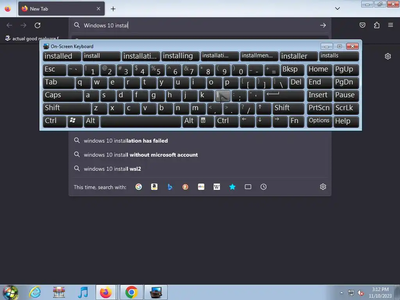This screenshot has height=300, width=400.
Task: Open the list all tabs chevron
Action: 337,9
